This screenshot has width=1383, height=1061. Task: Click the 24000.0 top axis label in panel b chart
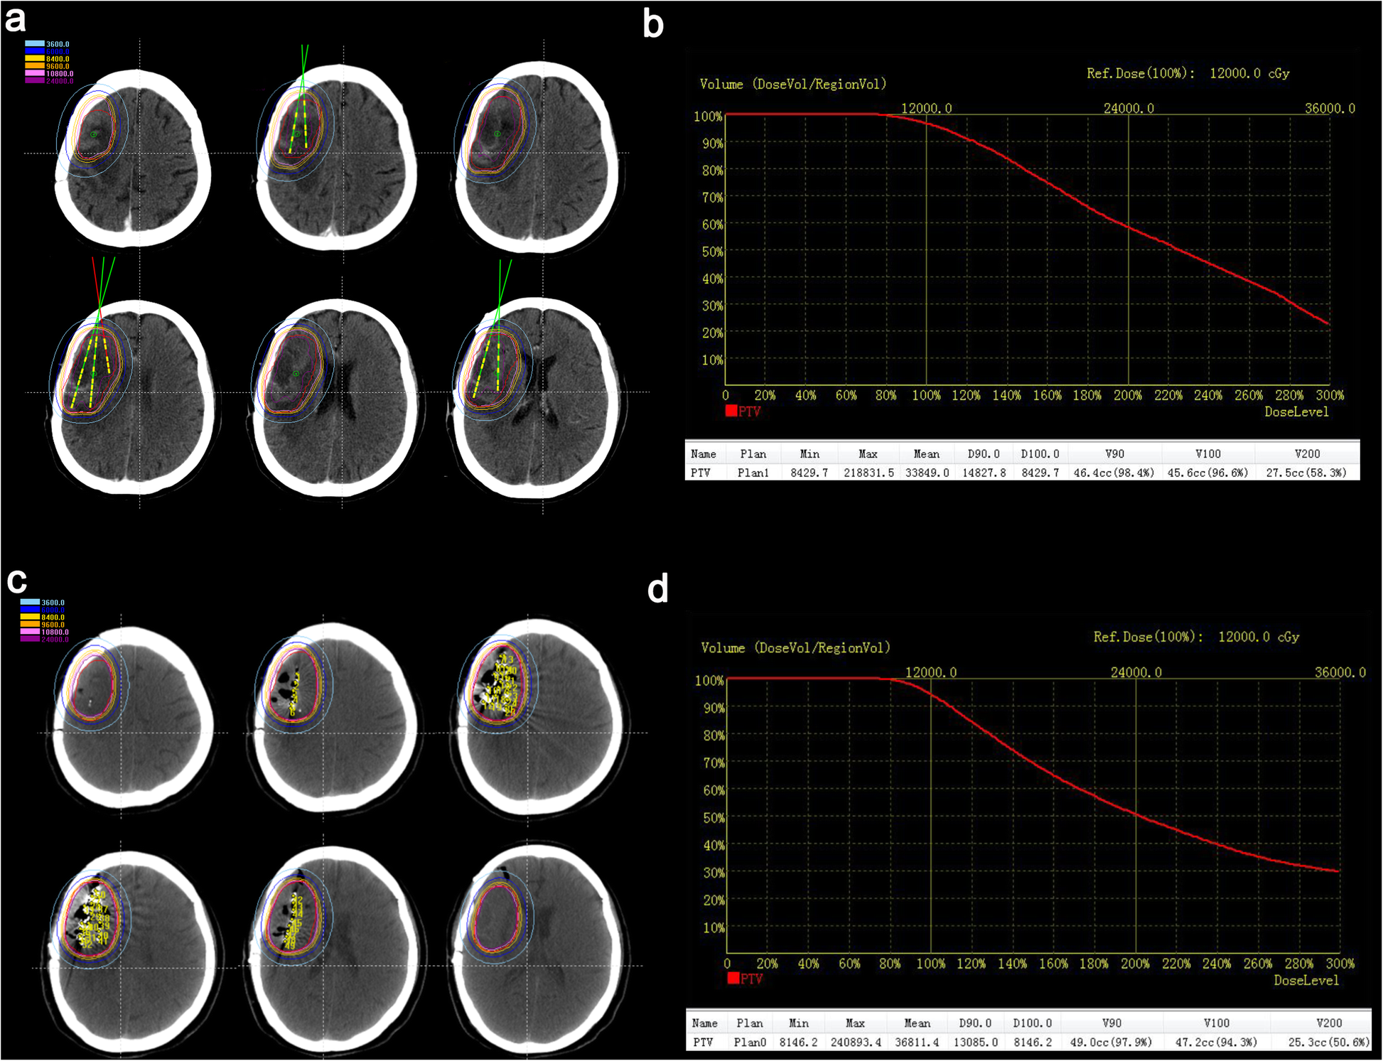pos(1129,108)
